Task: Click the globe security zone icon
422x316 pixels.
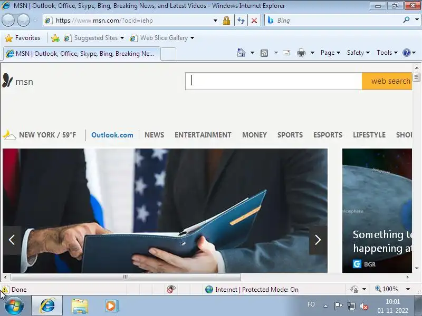Action: 209,289
